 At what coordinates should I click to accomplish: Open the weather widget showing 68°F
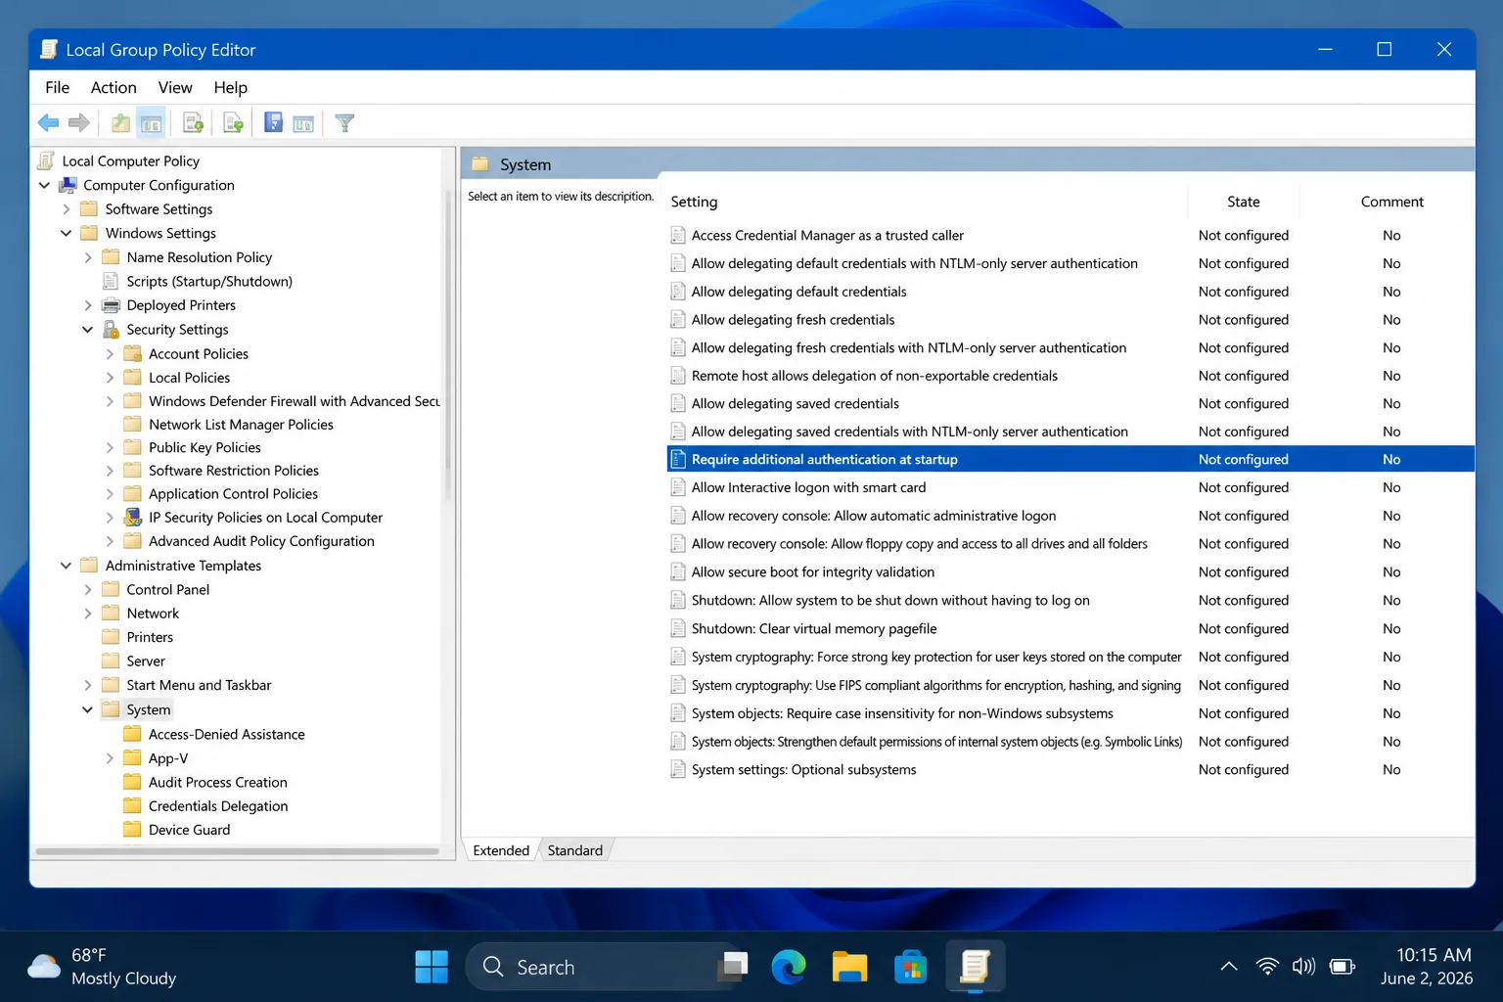coord(103,967)
